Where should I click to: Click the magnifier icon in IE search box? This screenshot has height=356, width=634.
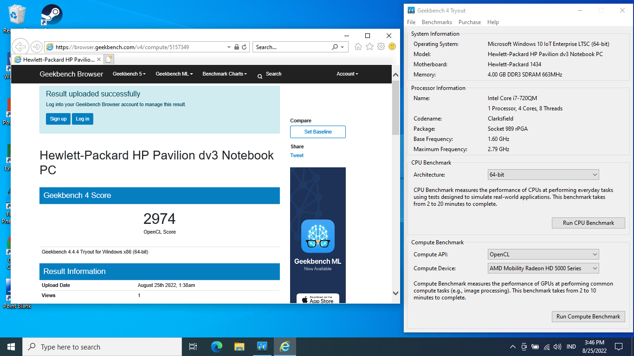(x=335, y=47)
